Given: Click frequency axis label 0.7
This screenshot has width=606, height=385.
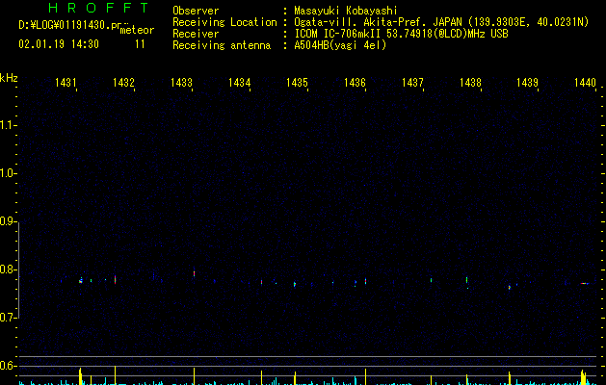Looking at the screenshot, I should [8, 318].
